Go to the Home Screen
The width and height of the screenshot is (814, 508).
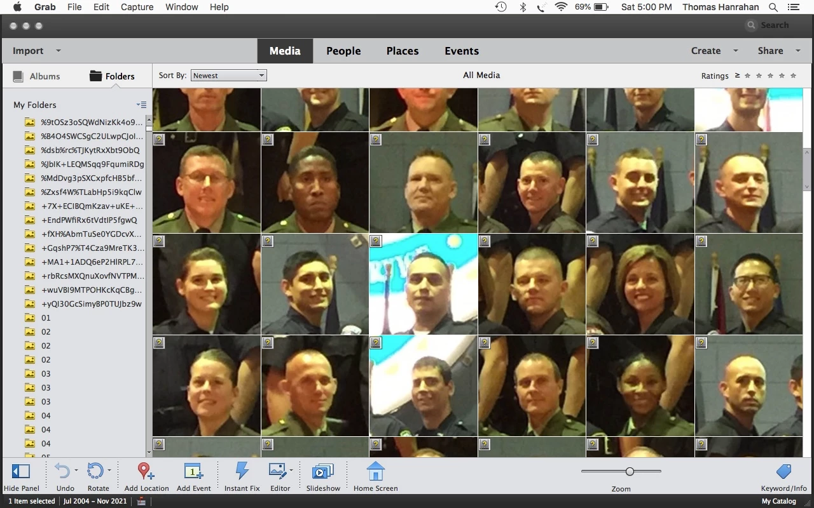(x=376, y=471)
